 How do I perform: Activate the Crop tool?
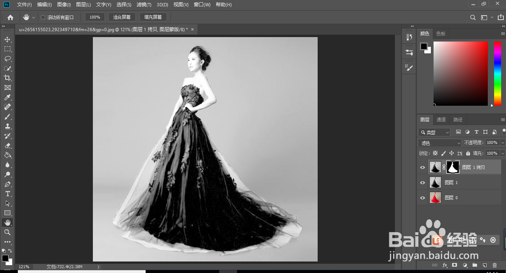coord(7,78)
